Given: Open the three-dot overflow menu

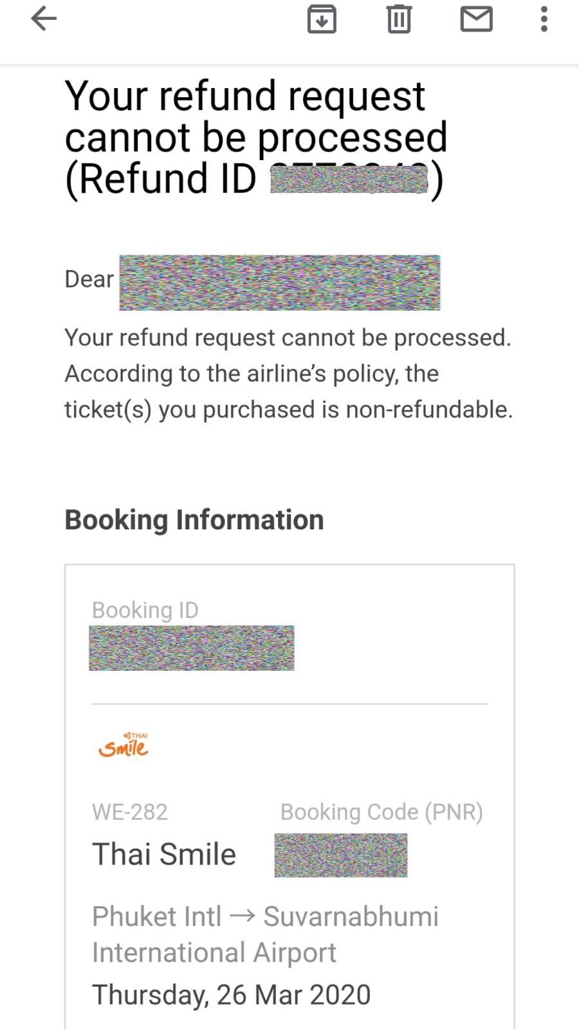Looking at the screenshot, I should click(544, 19).
